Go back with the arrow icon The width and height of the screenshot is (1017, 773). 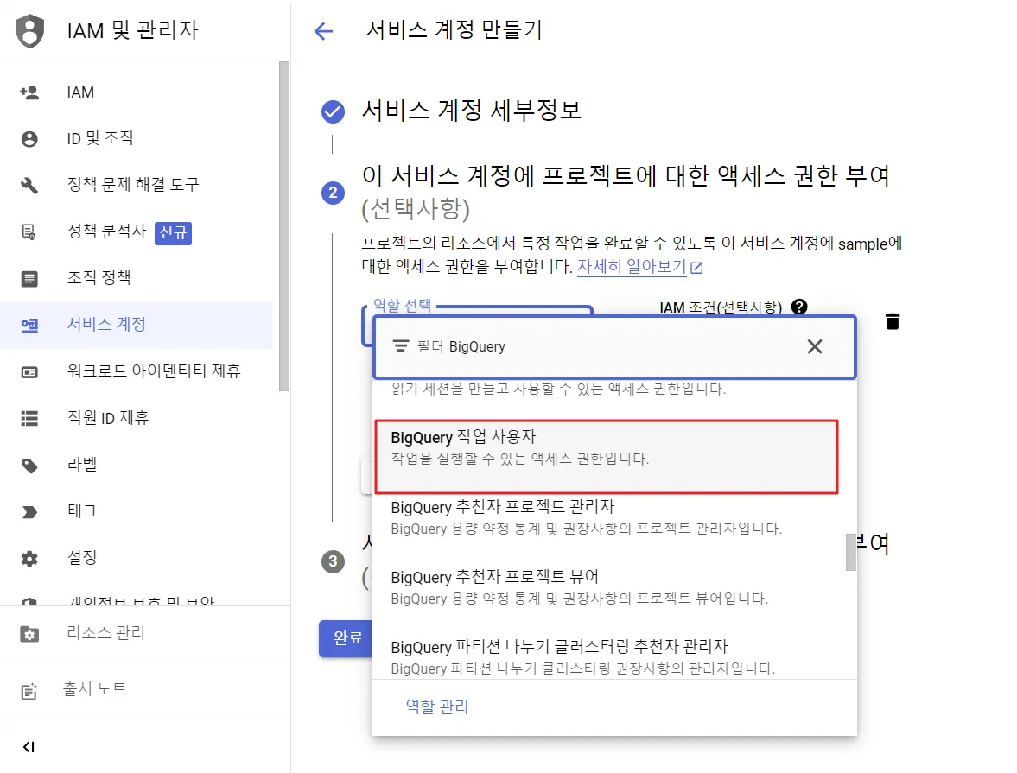pos(323,31)
